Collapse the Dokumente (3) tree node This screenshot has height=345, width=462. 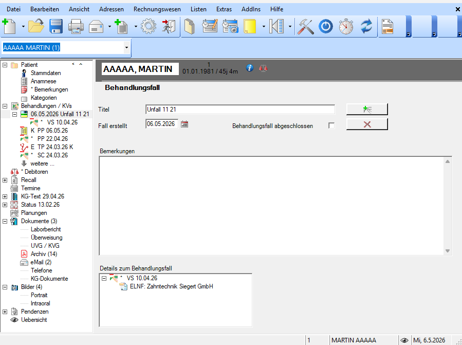click(x=5, y=221)
